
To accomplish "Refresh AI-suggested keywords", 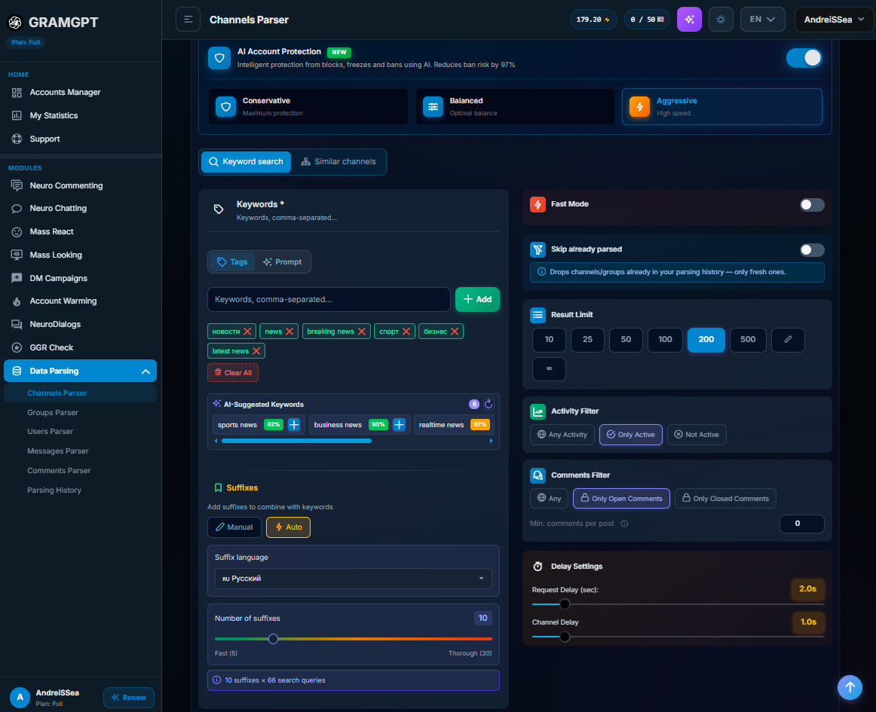I will (x=489, y=405).
